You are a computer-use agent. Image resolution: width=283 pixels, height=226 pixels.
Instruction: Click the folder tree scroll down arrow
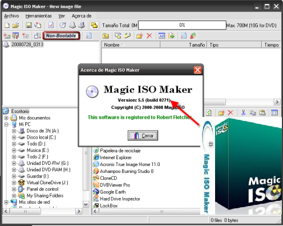pyautogui.click(x=86, y=204)
